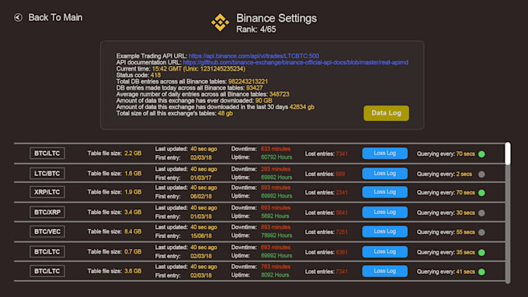Screen dimensions: 528x297
Task: Click querying interval 55 secs
Action: [465, 233]
